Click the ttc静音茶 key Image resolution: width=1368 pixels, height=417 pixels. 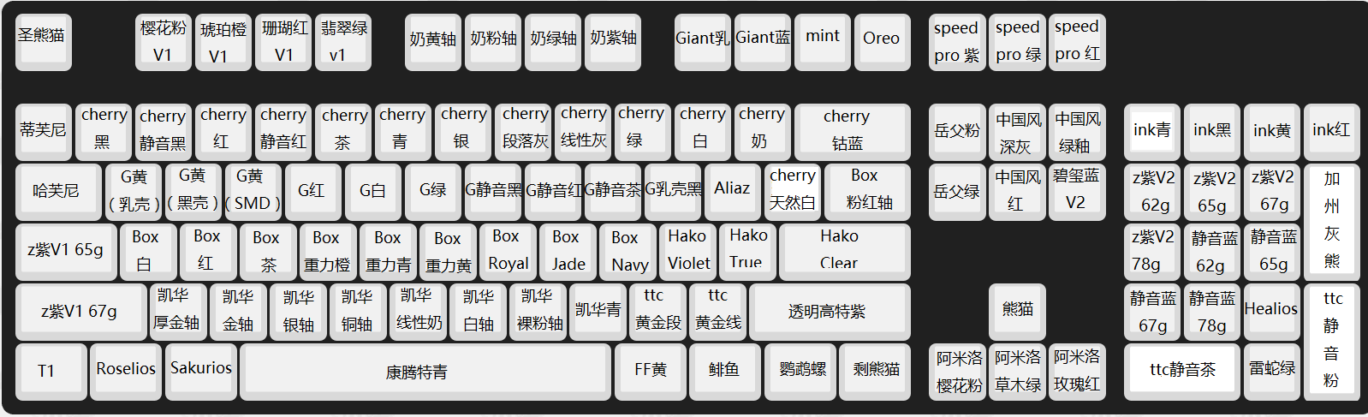coord(1181,371)
